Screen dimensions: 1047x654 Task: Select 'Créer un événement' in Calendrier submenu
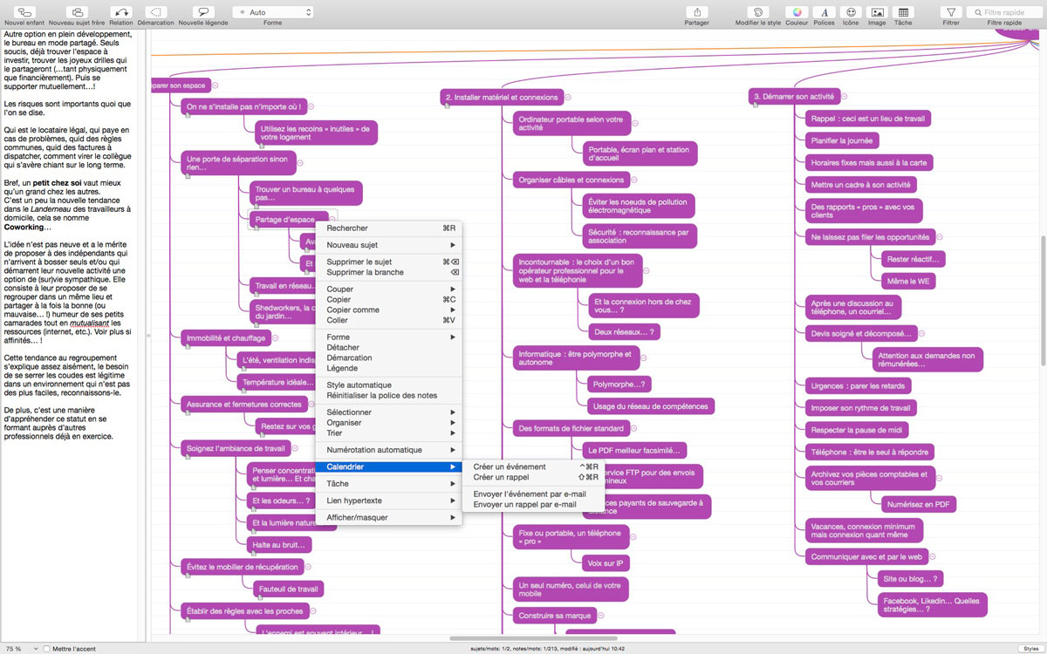536,467
